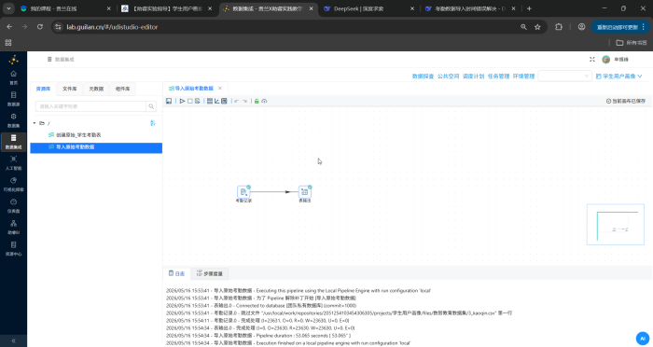Stop the pipeline with square icon
653x347 pixels.
[x=190, y=101]
